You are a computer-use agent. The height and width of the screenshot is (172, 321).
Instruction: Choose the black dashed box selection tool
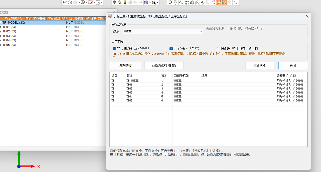(98, 2)
